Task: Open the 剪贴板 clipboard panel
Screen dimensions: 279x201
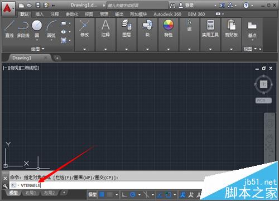Action: coord(232,29)
